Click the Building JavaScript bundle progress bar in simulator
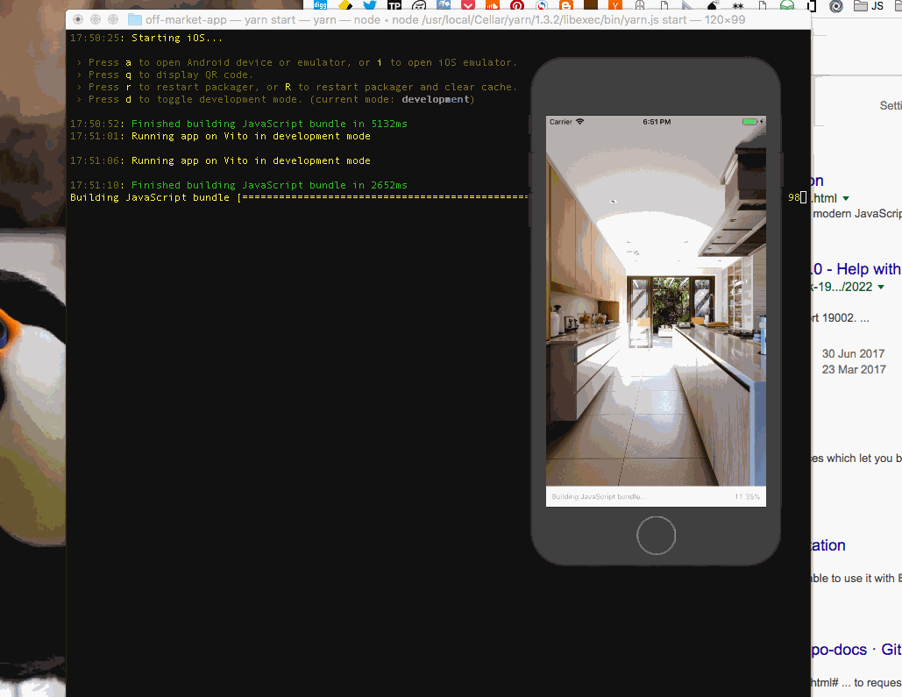 pyautogui.click(x=656, y=496)
